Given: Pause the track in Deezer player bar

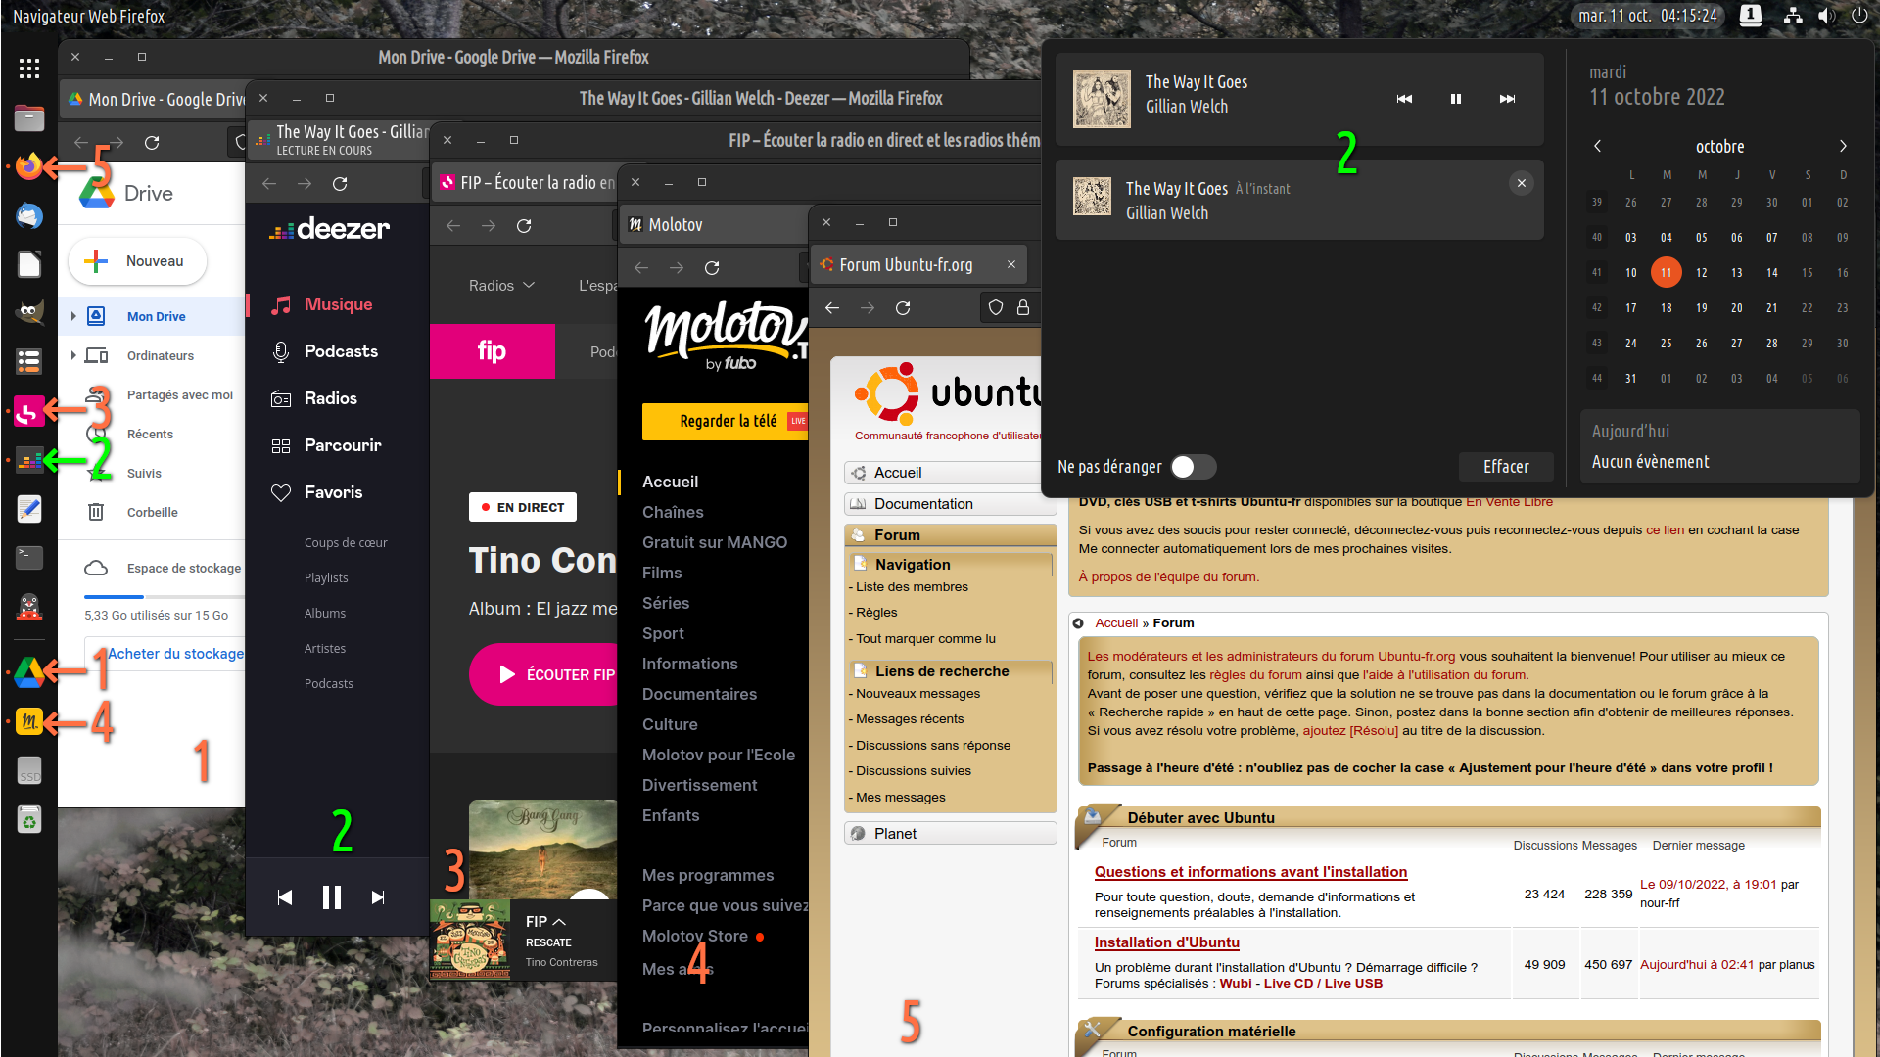Looking at the screenshot, I should [332, 897].
